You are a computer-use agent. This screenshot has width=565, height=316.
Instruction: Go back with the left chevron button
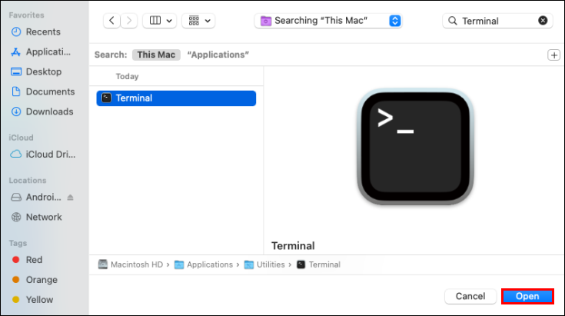(x=111, y=21)
